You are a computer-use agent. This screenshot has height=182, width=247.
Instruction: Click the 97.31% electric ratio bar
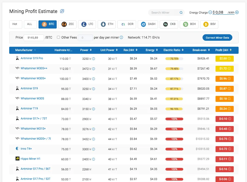[174, 99]
